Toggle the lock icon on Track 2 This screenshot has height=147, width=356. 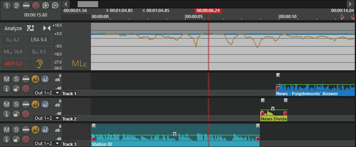pos(16,114)
